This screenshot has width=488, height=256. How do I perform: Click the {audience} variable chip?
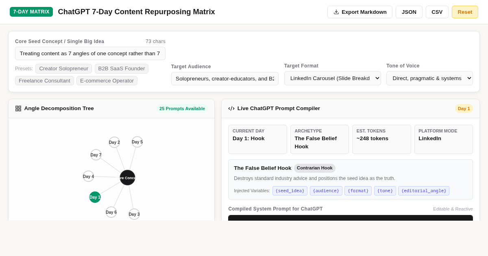[326, 191]
